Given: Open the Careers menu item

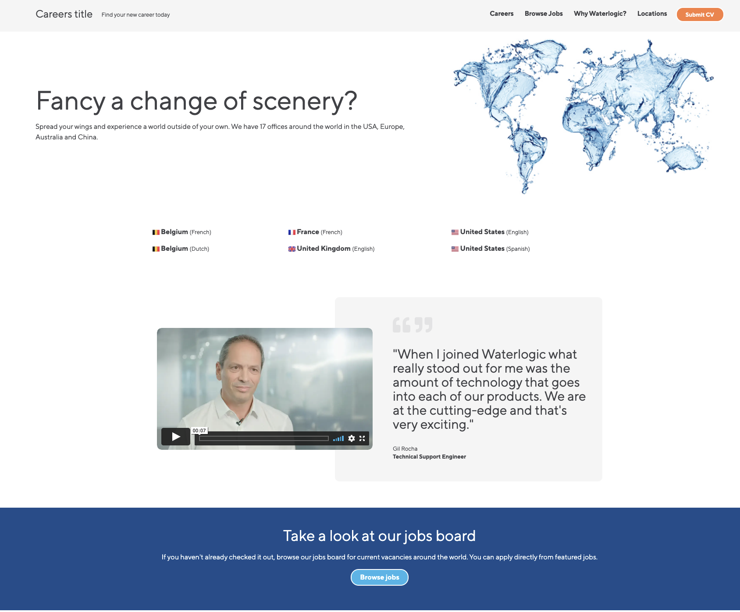Looking at the screenshot, I should click(x=502, y=14).
